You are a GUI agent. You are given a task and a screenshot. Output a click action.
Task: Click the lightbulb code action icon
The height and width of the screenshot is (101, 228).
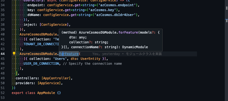(x=14, y=54)
